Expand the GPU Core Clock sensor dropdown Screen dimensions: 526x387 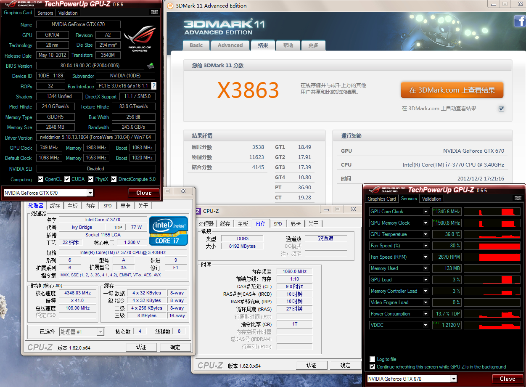pyautogui.click(x=426, y=212)
